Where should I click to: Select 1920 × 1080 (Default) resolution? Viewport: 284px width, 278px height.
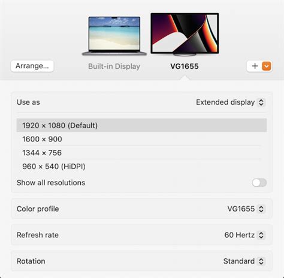pos(141,125)
